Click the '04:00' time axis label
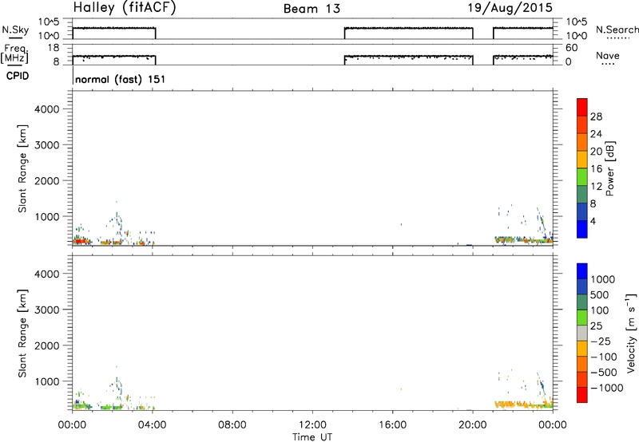 [152, 425]
